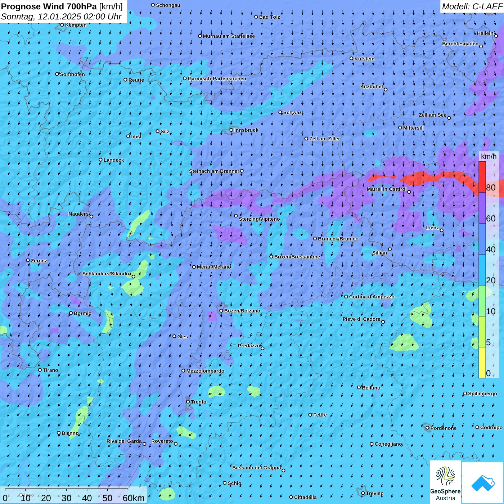Click the 'Pordenone' label

pyautogui.click(x=444, y=428)
